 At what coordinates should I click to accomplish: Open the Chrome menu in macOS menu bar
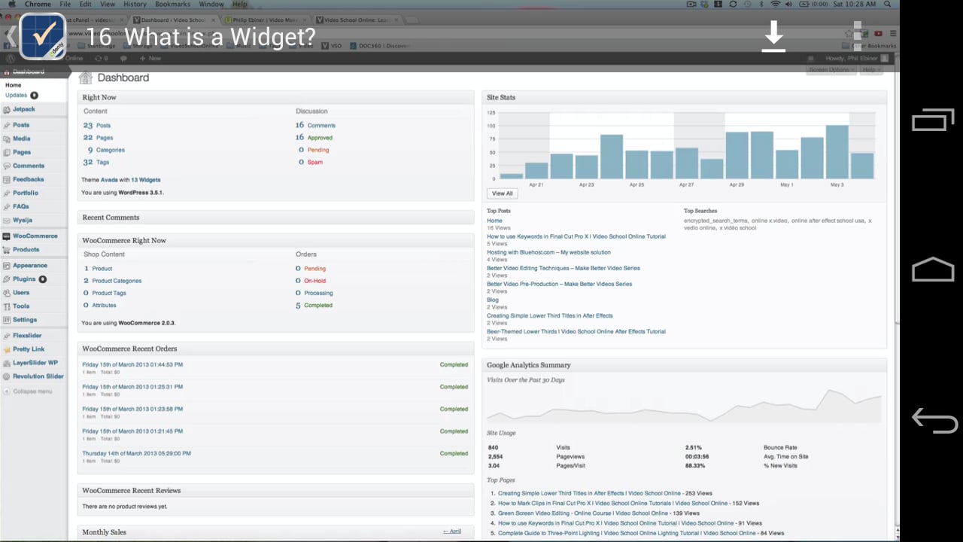click(x=38, y=5)
